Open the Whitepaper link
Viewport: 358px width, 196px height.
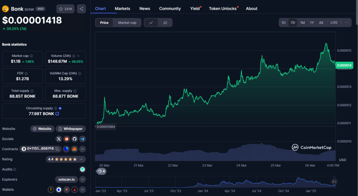pyautogui.click(x=71, y=129)
